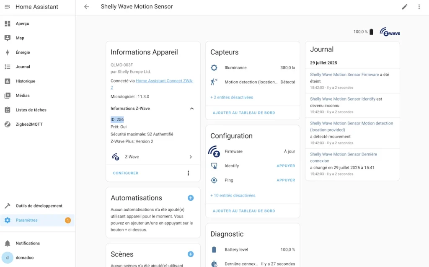Click the Z-Wave Plus: Version 2 text
This screenshot has height=267, width=429.
click(132, 141)
